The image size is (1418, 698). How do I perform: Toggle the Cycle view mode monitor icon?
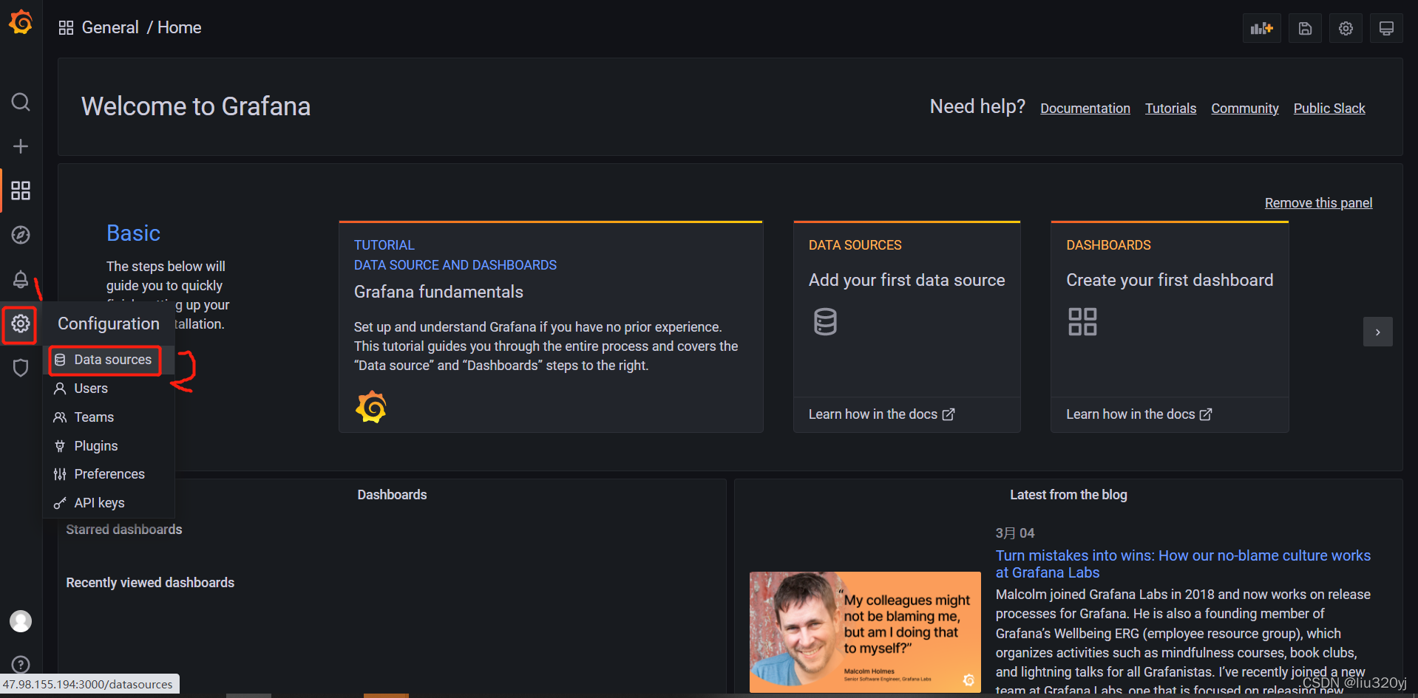pyautogui.click(x=1386, y=28)
